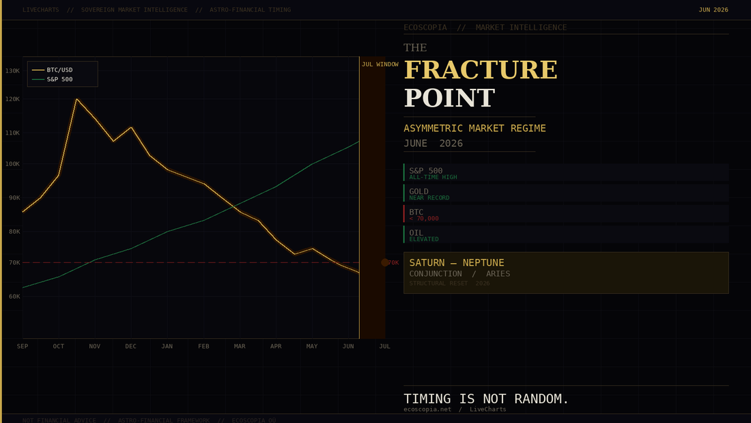
Task: Click the OCT x-axis label
Action: (x=59, y=346)
